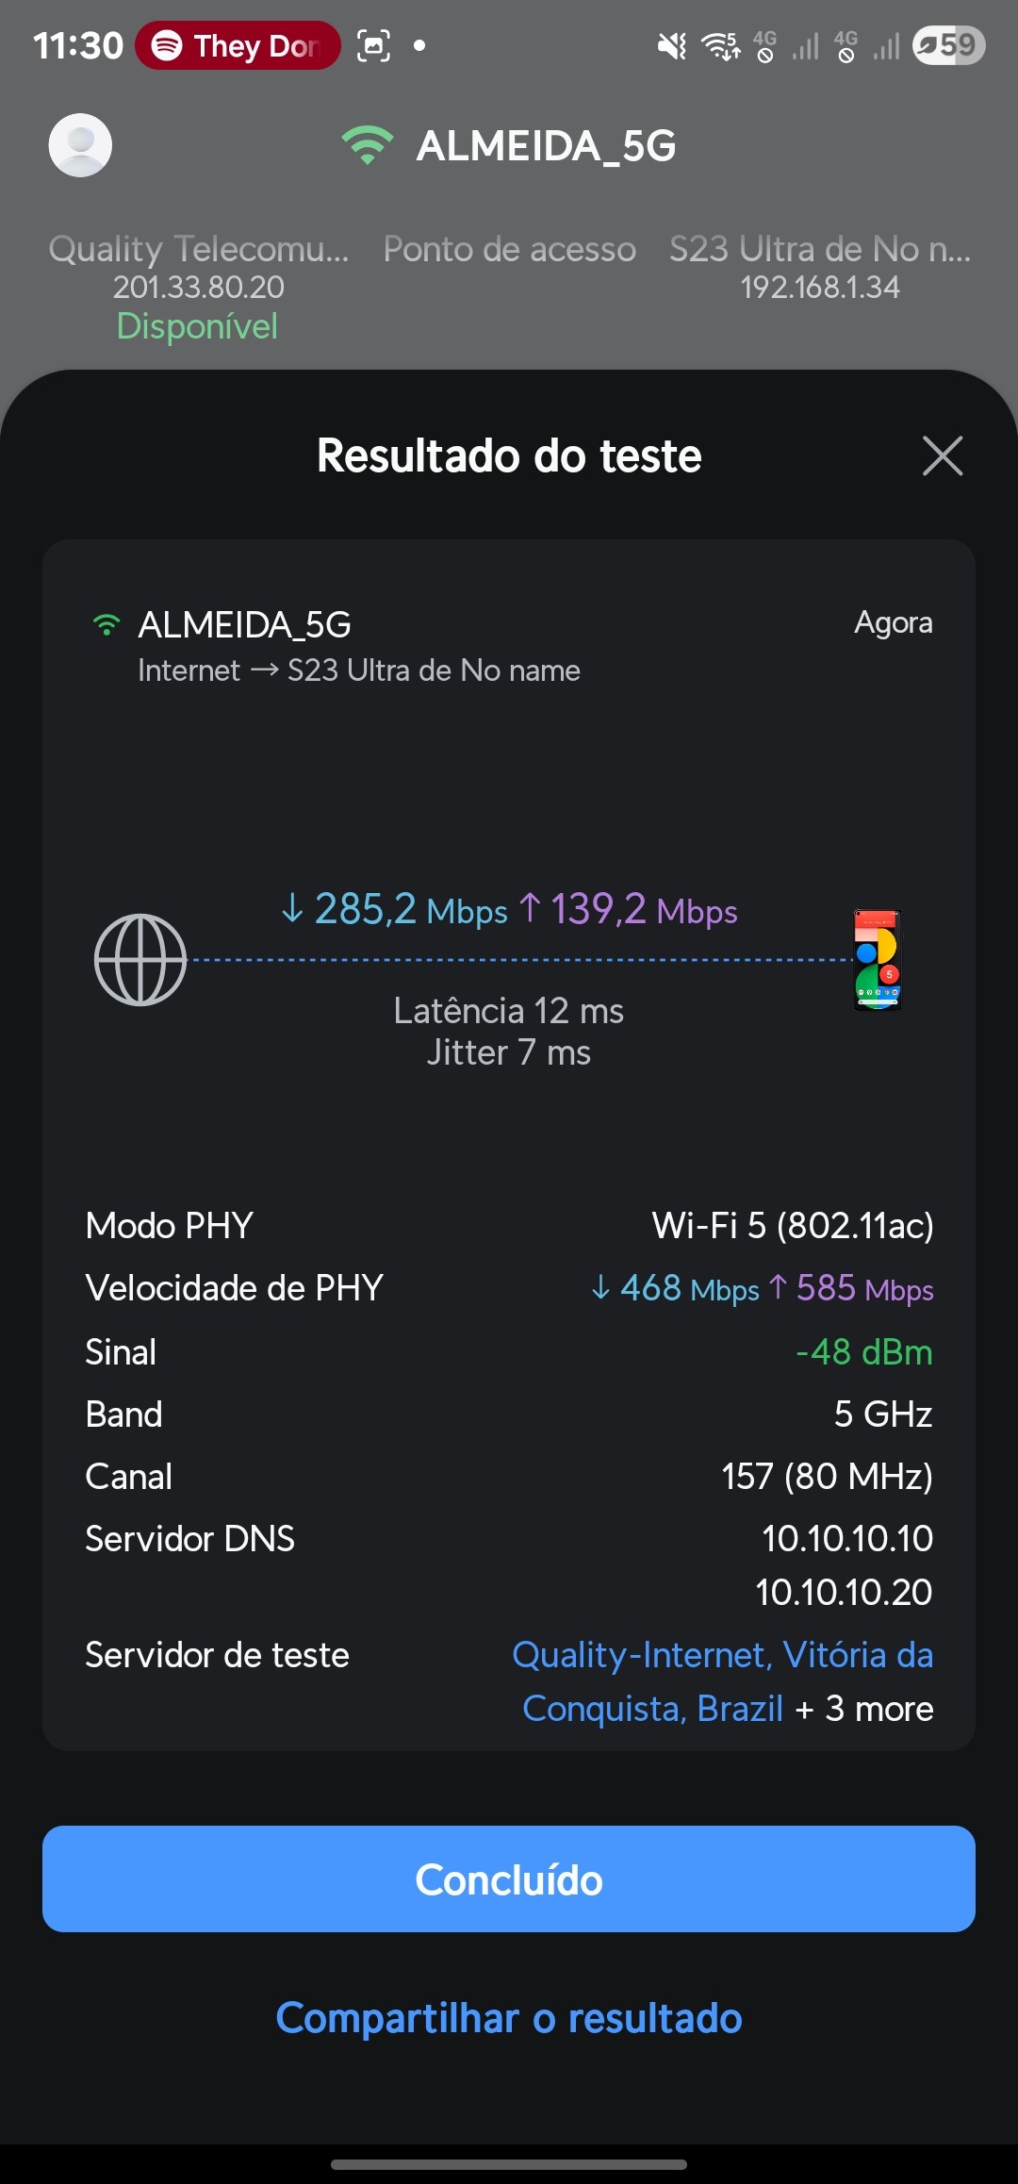This screenshot has height=2184, width=1018.
Task: Tap the battery indicator in status bar
Action: tap(948, 45)
